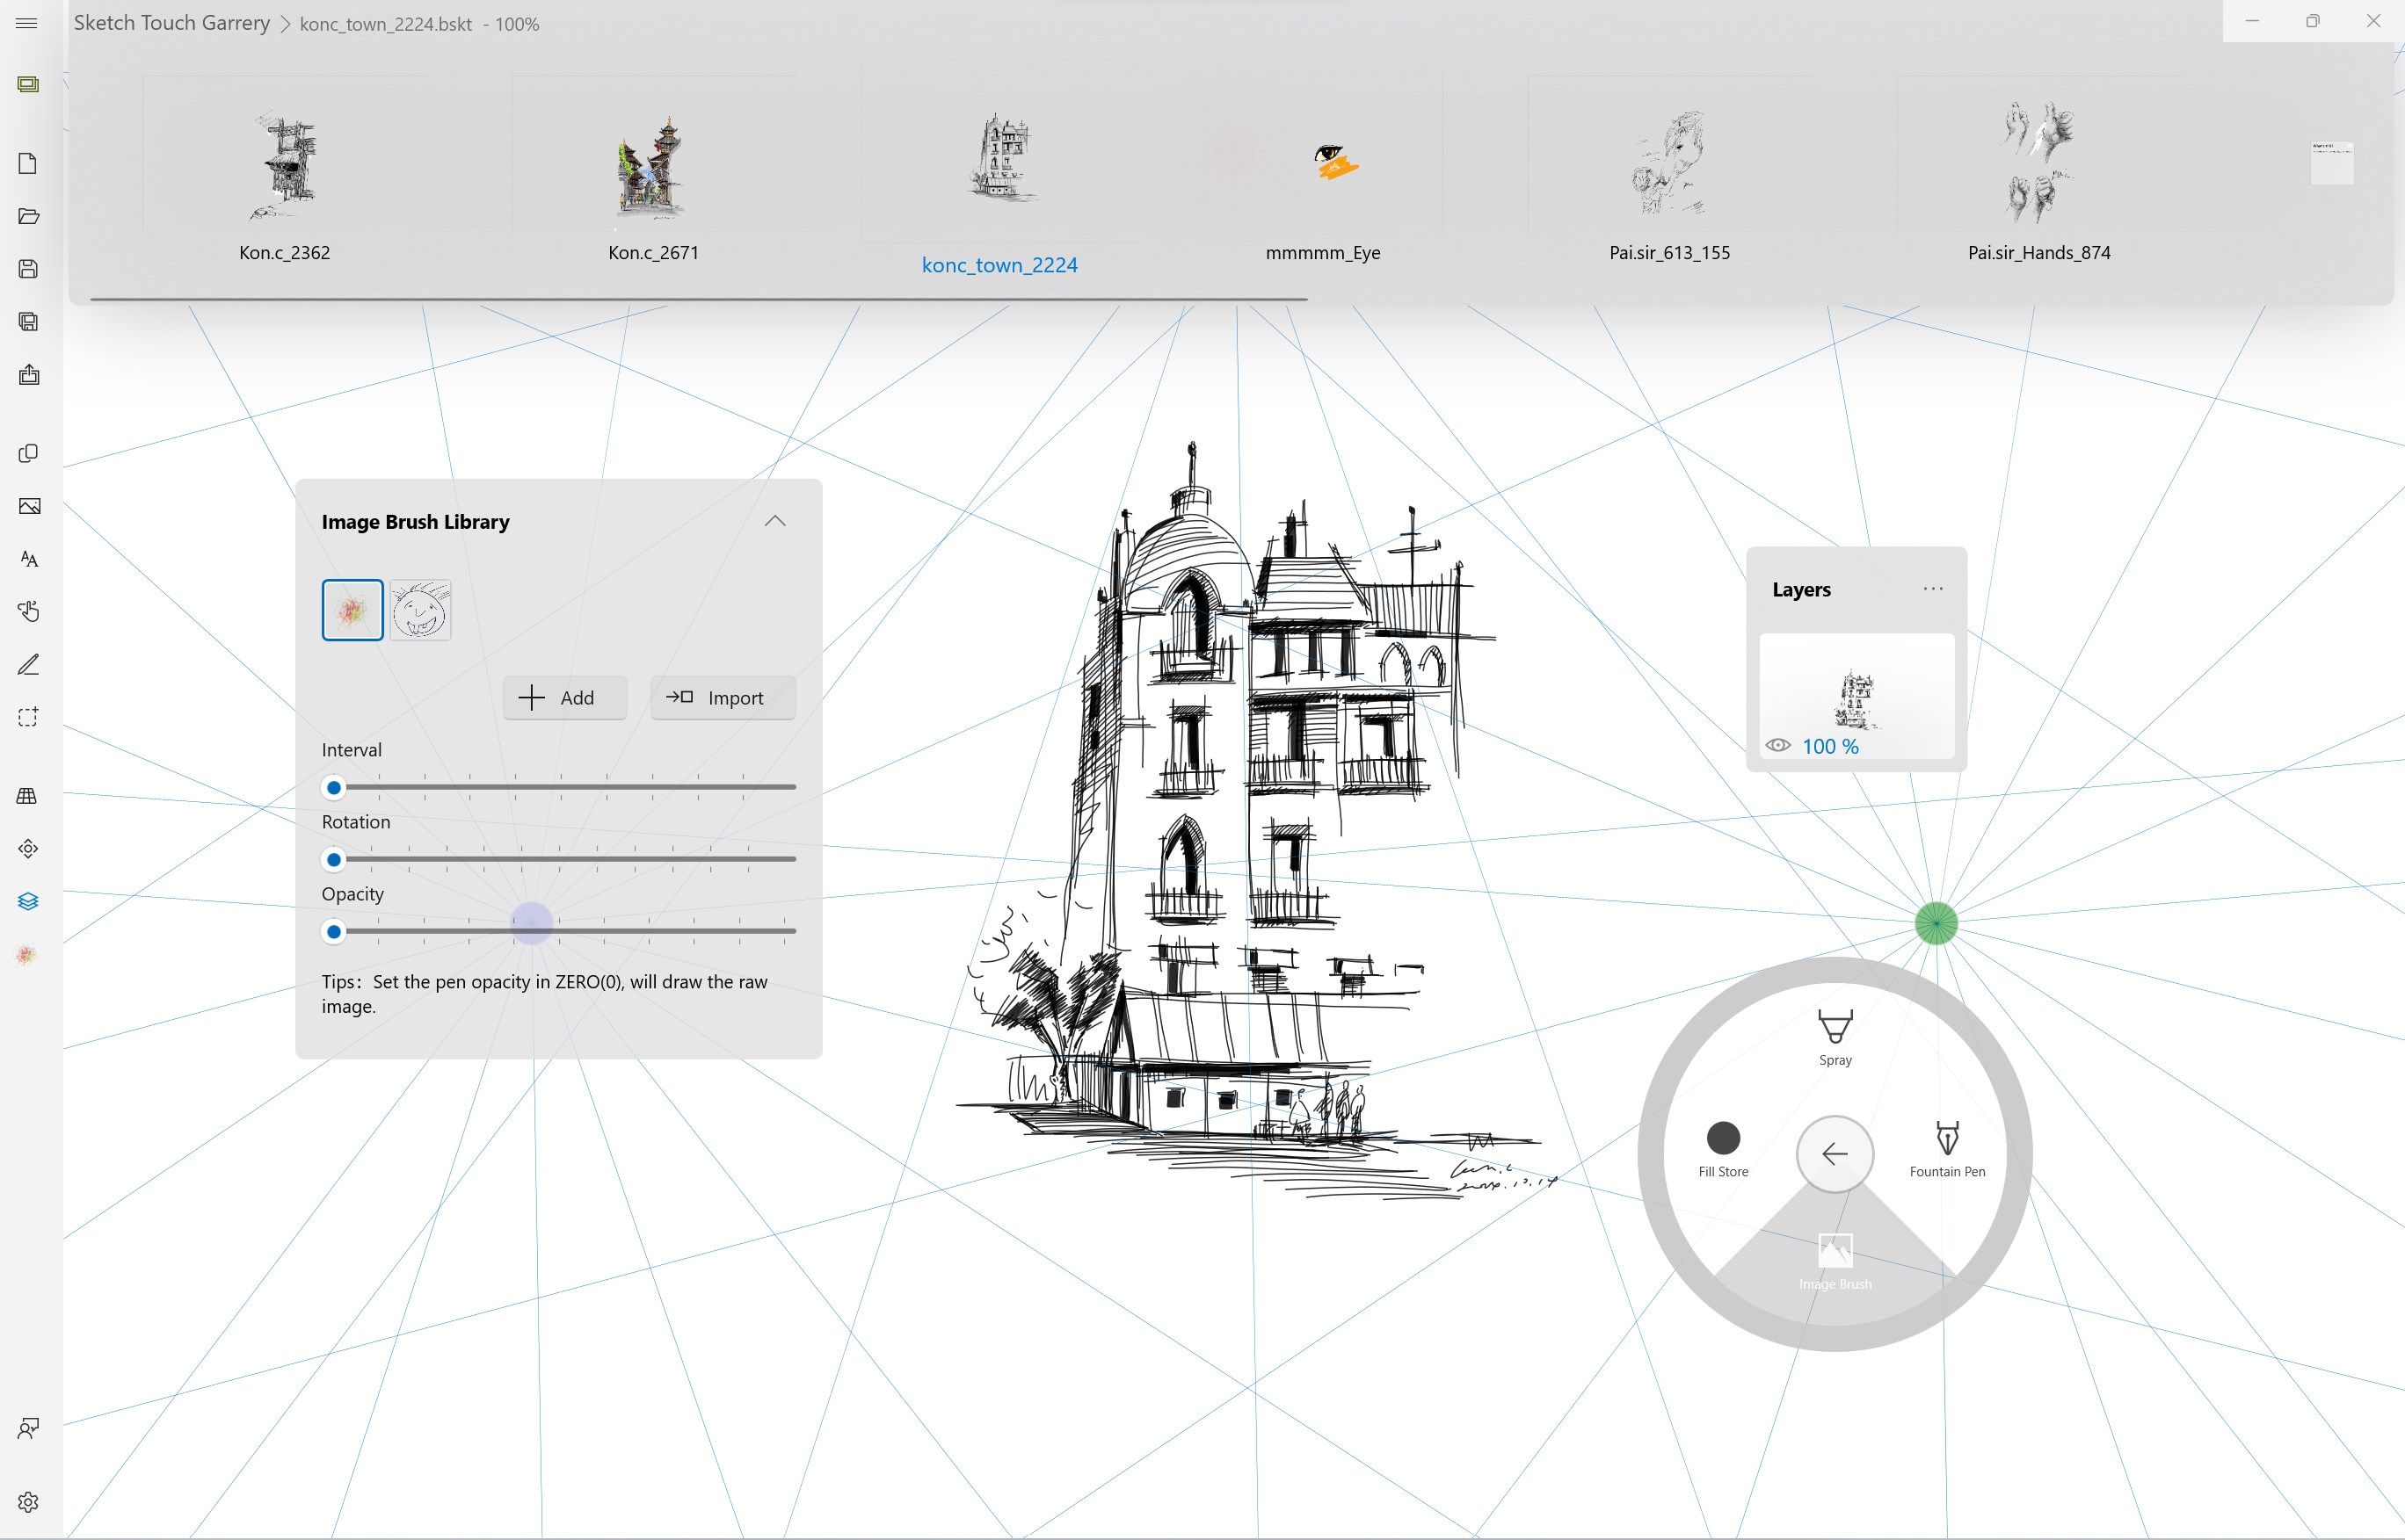Select the Fountain Pen in the radial tool menu
The width and height of the screenshot is (2405, 1540).
point(1946,1150)
